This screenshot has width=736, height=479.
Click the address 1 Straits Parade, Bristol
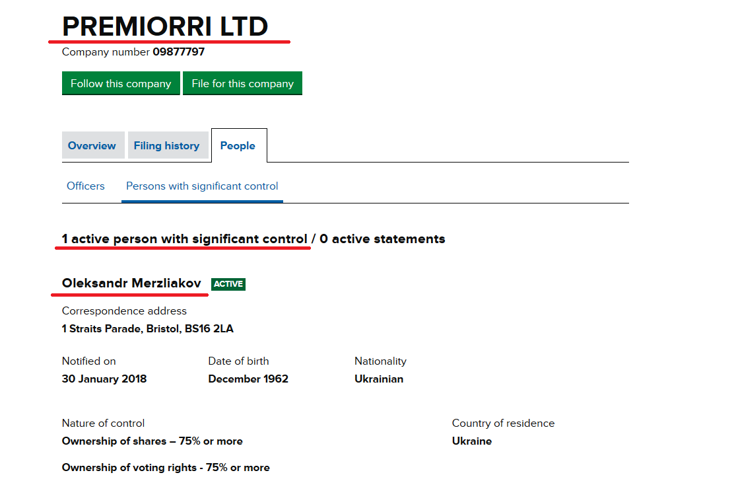(x=147, y=329)
